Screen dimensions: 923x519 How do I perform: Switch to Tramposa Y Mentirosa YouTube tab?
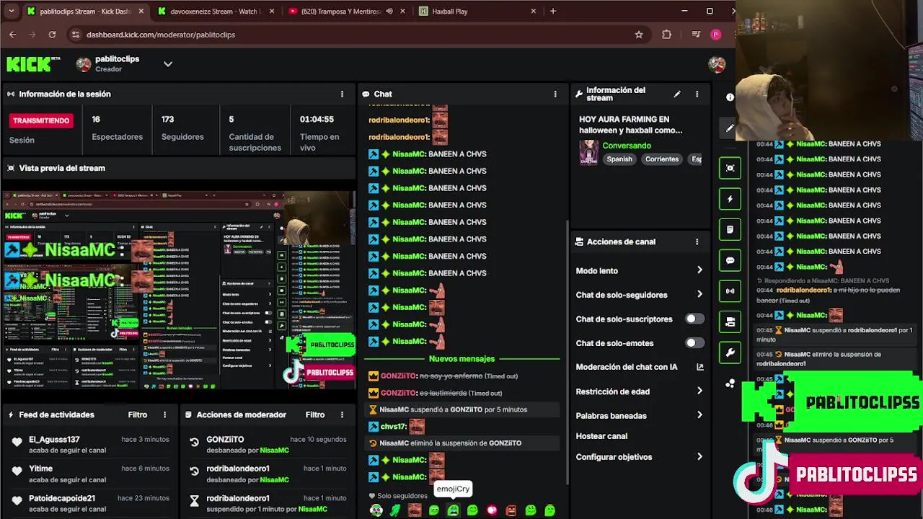pyautogui.click(x=345, y=12)
